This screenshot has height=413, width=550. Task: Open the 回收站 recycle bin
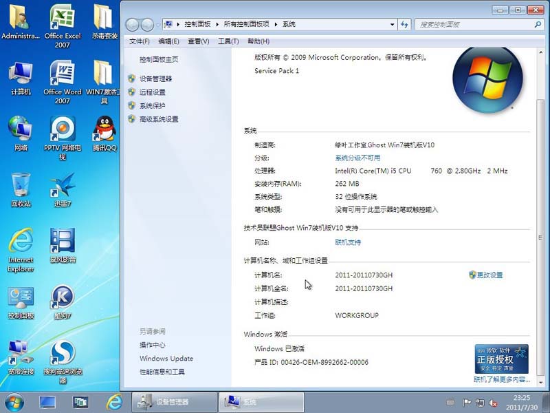click(21, 190)
